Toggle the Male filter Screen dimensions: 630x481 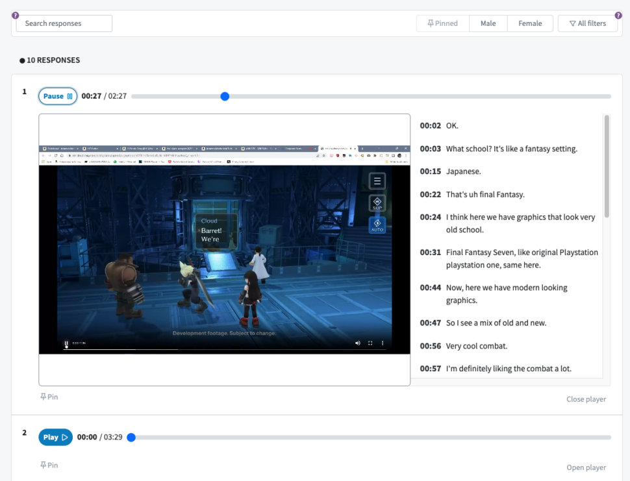[x=488, y=23]
